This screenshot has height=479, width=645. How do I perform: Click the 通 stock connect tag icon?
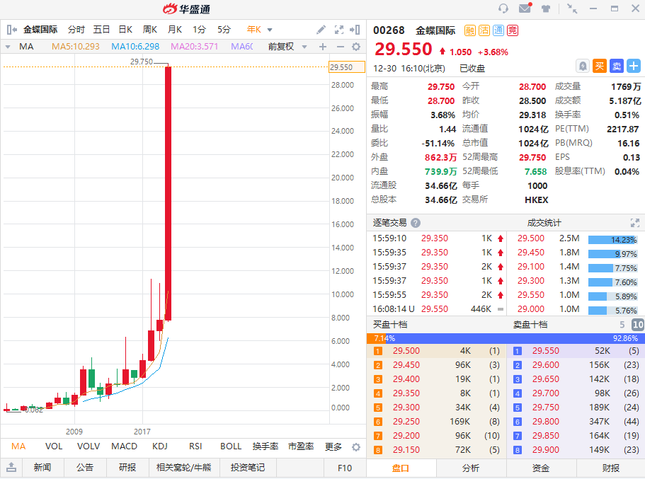(x=498, y=30)
